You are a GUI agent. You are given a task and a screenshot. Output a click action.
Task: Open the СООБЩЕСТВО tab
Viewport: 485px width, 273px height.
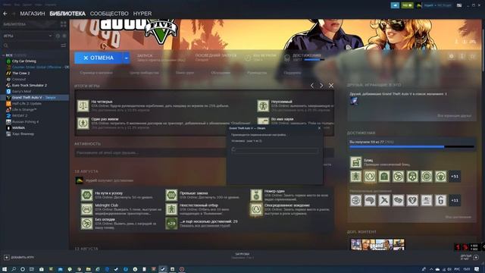point(109,14)
